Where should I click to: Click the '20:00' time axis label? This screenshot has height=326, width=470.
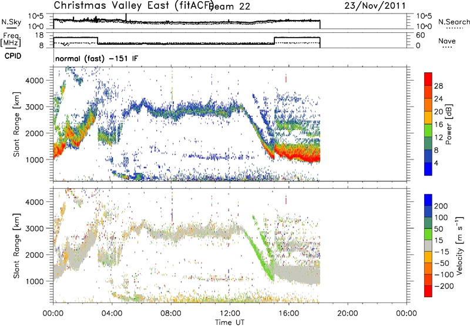tap(348, 314)
